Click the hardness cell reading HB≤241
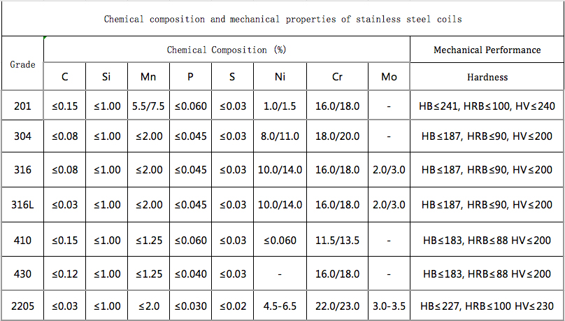This screenshot has height=321, width=565. (x=487, y=106)
